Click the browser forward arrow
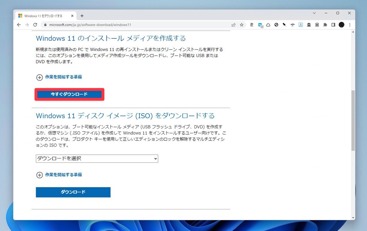This screenshot has height=231, width=367. coord(27,25)
